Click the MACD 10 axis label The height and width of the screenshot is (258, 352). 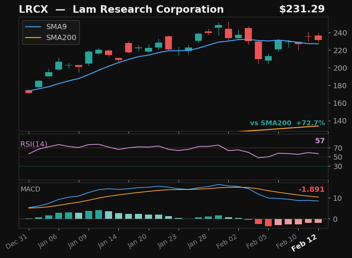338,198
